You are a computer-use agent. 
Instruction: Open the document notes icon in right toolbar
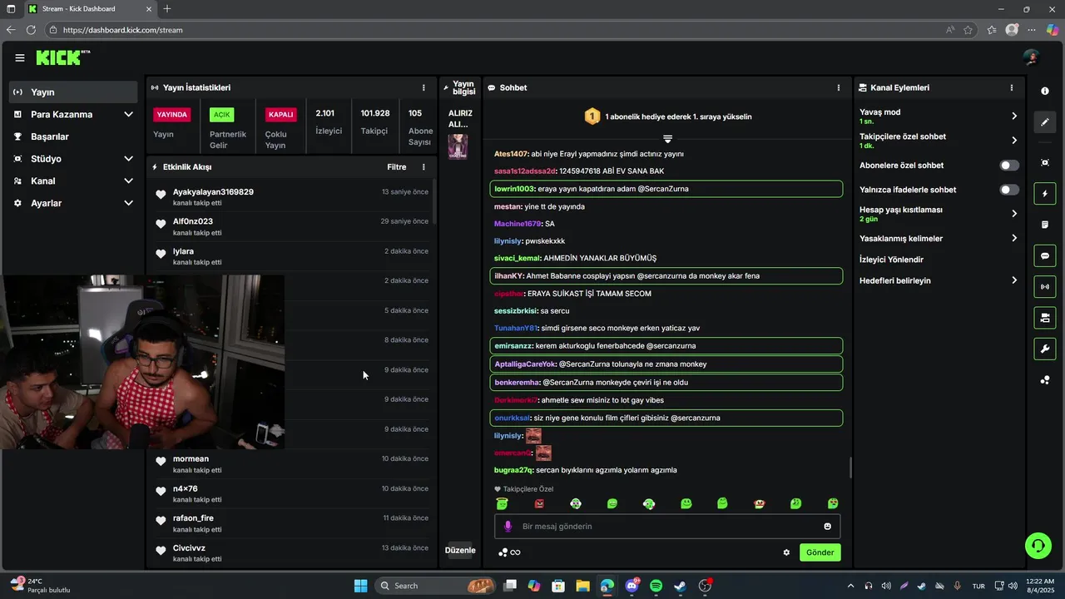pyautogui.click(x=1045, y=225)
